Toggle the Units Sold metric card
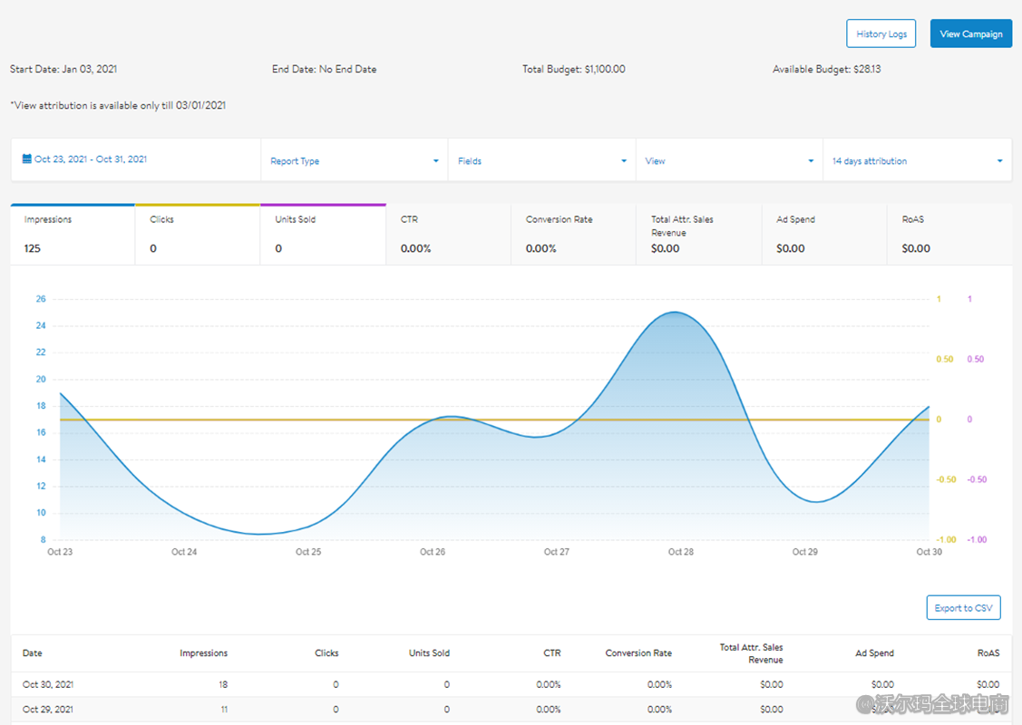The width and height of the screenshot is (1022, 725). (x=323, y=235)
